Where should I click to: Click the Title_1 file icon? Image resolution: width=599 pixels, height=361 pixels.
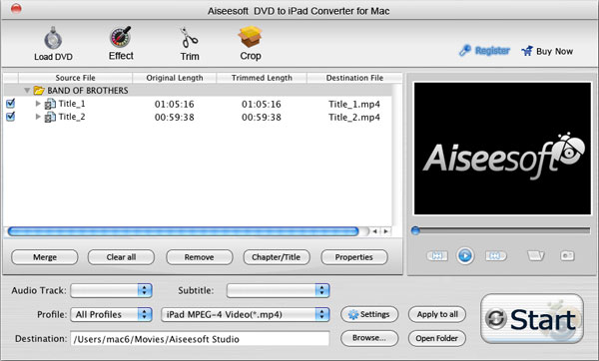50,104
